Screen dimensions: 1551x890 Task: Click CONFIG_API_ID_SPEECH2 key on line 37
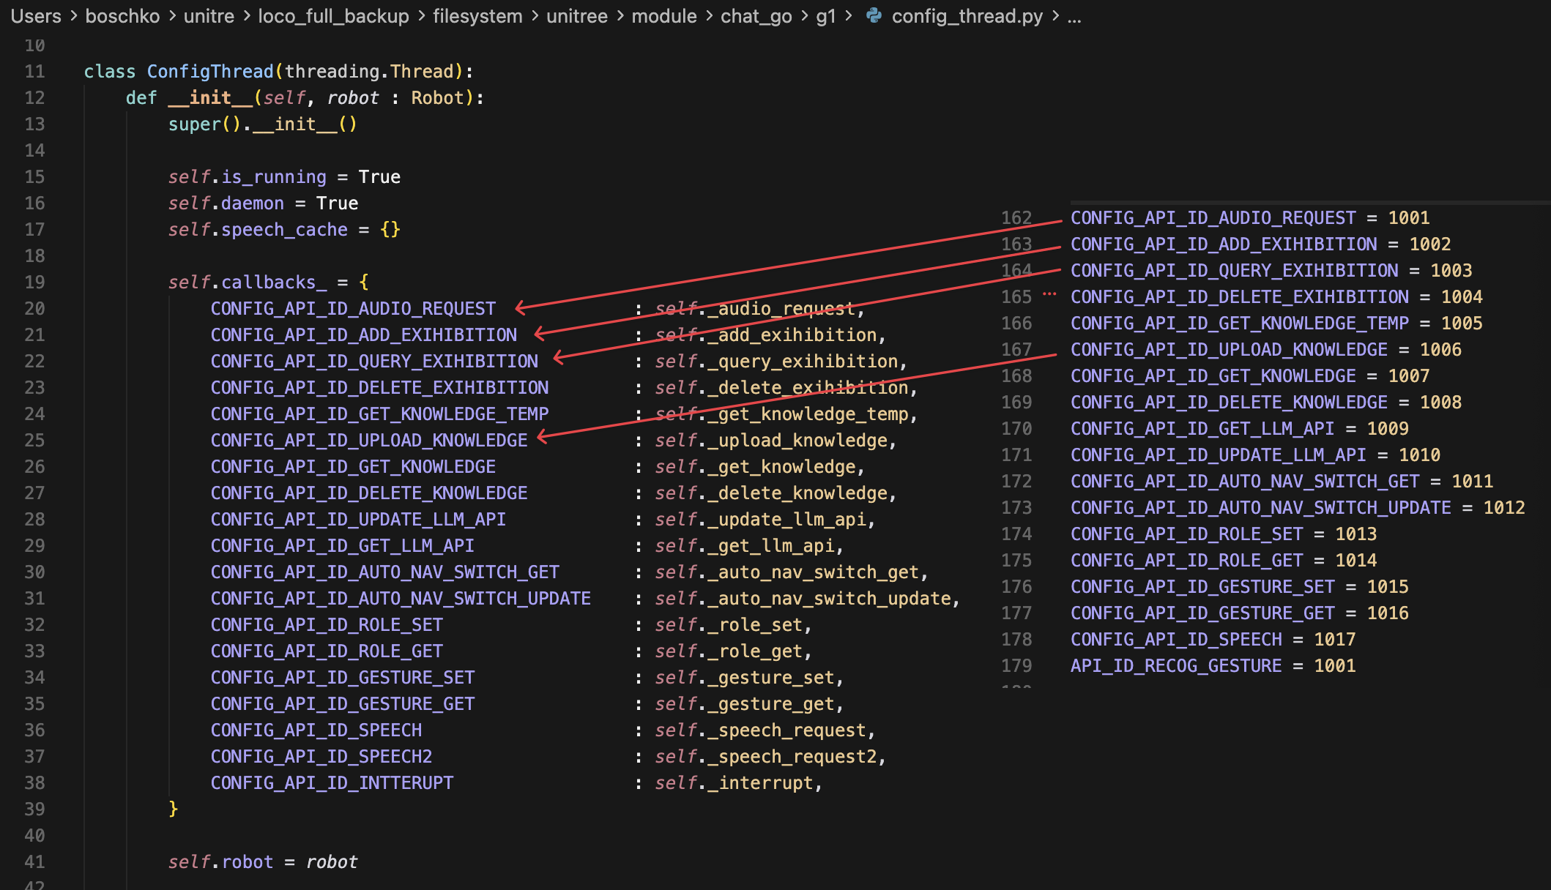click(x=321, y=757)
